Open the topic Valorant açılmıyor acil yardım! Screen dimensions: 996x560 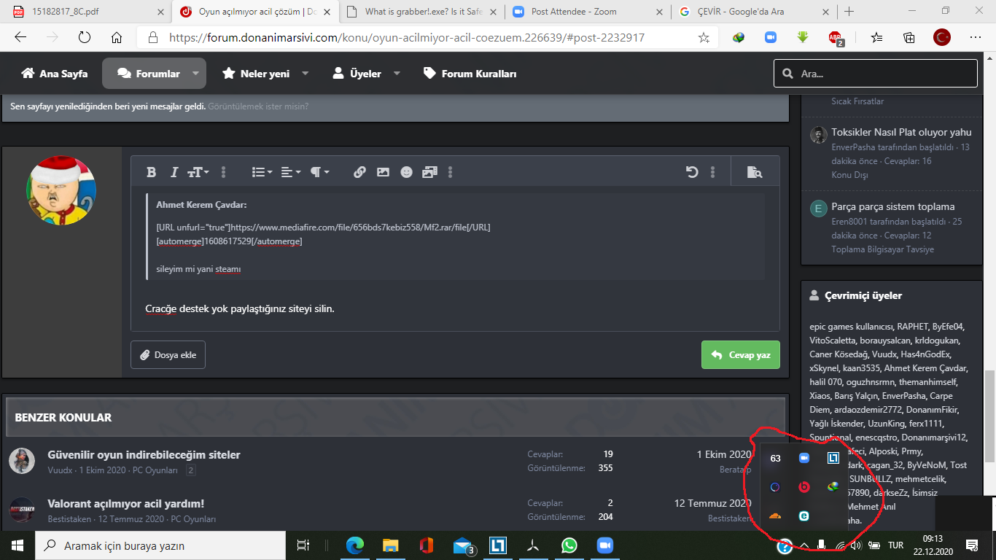click(125, 504)
